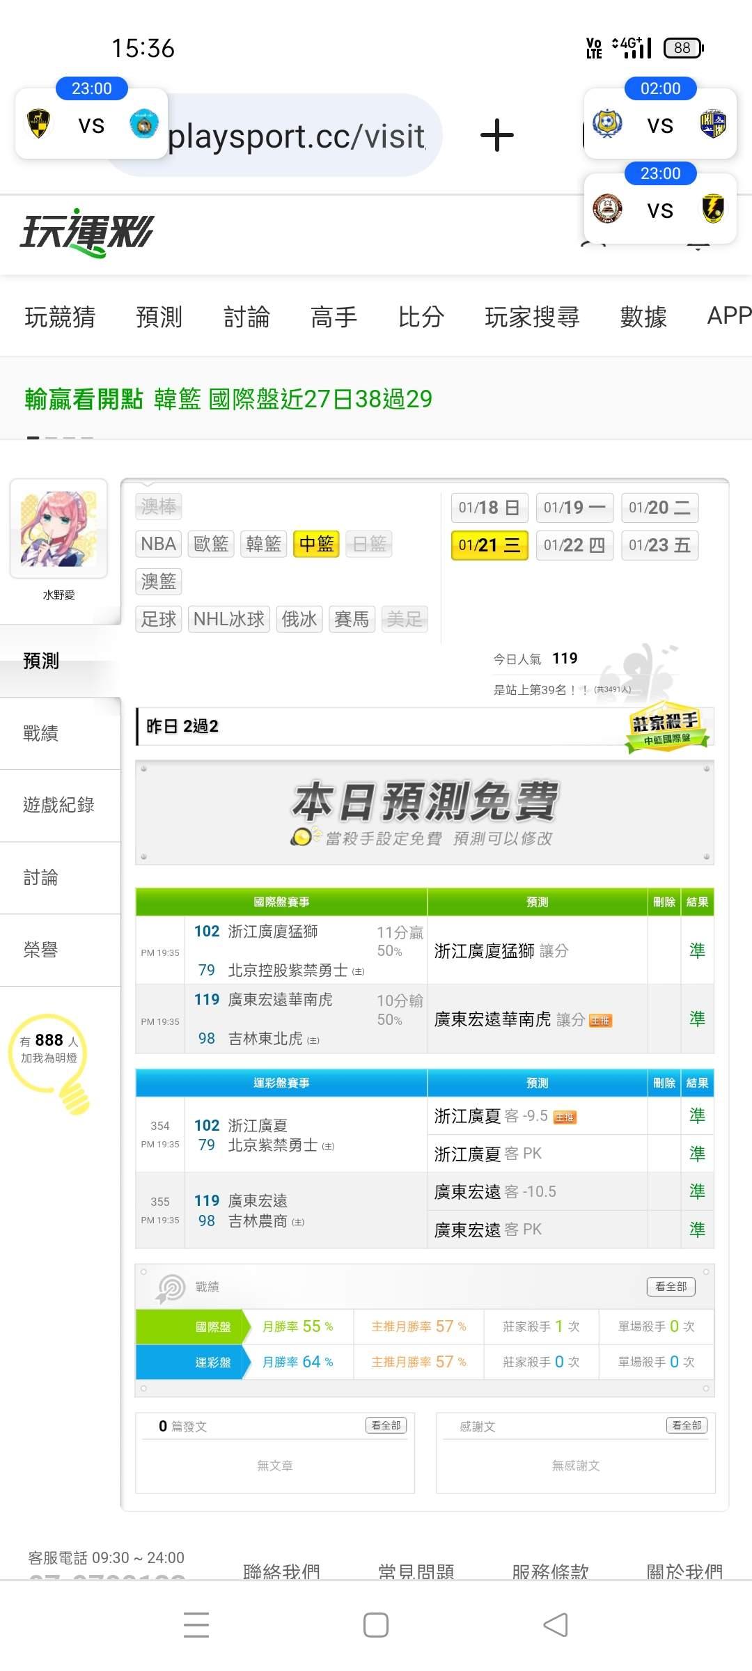Select the NBA league filter

[159, 544]
